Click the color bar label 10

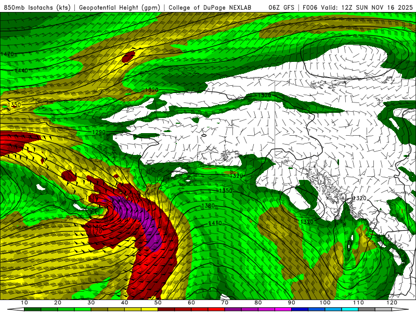pyautogui.click(x=24, y=303)
